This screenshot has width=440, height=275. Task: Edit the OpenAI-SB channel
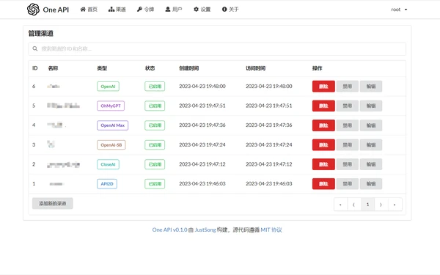370,144
